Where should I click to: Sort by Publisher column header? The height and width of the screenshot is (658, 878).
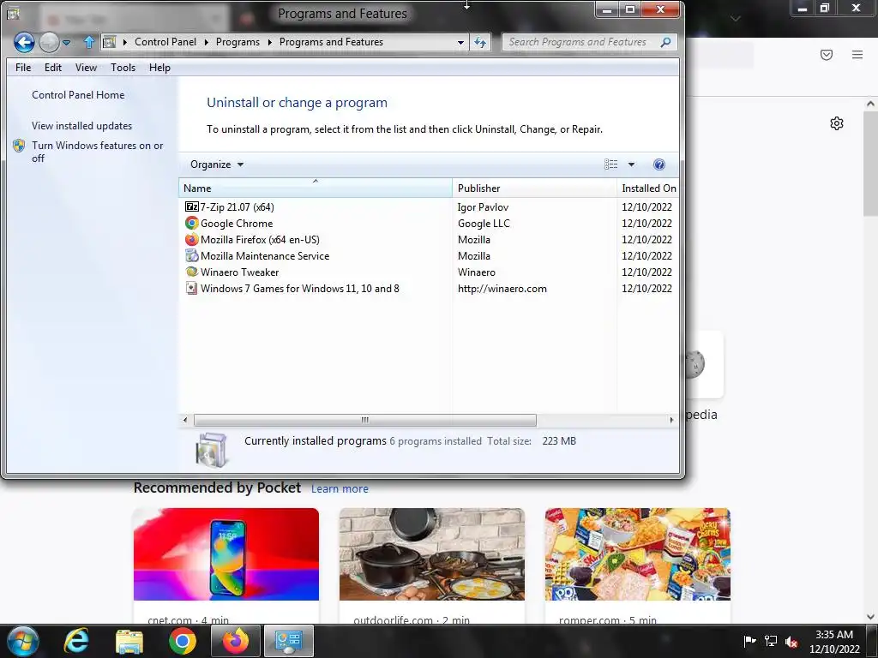click(534, 188)
